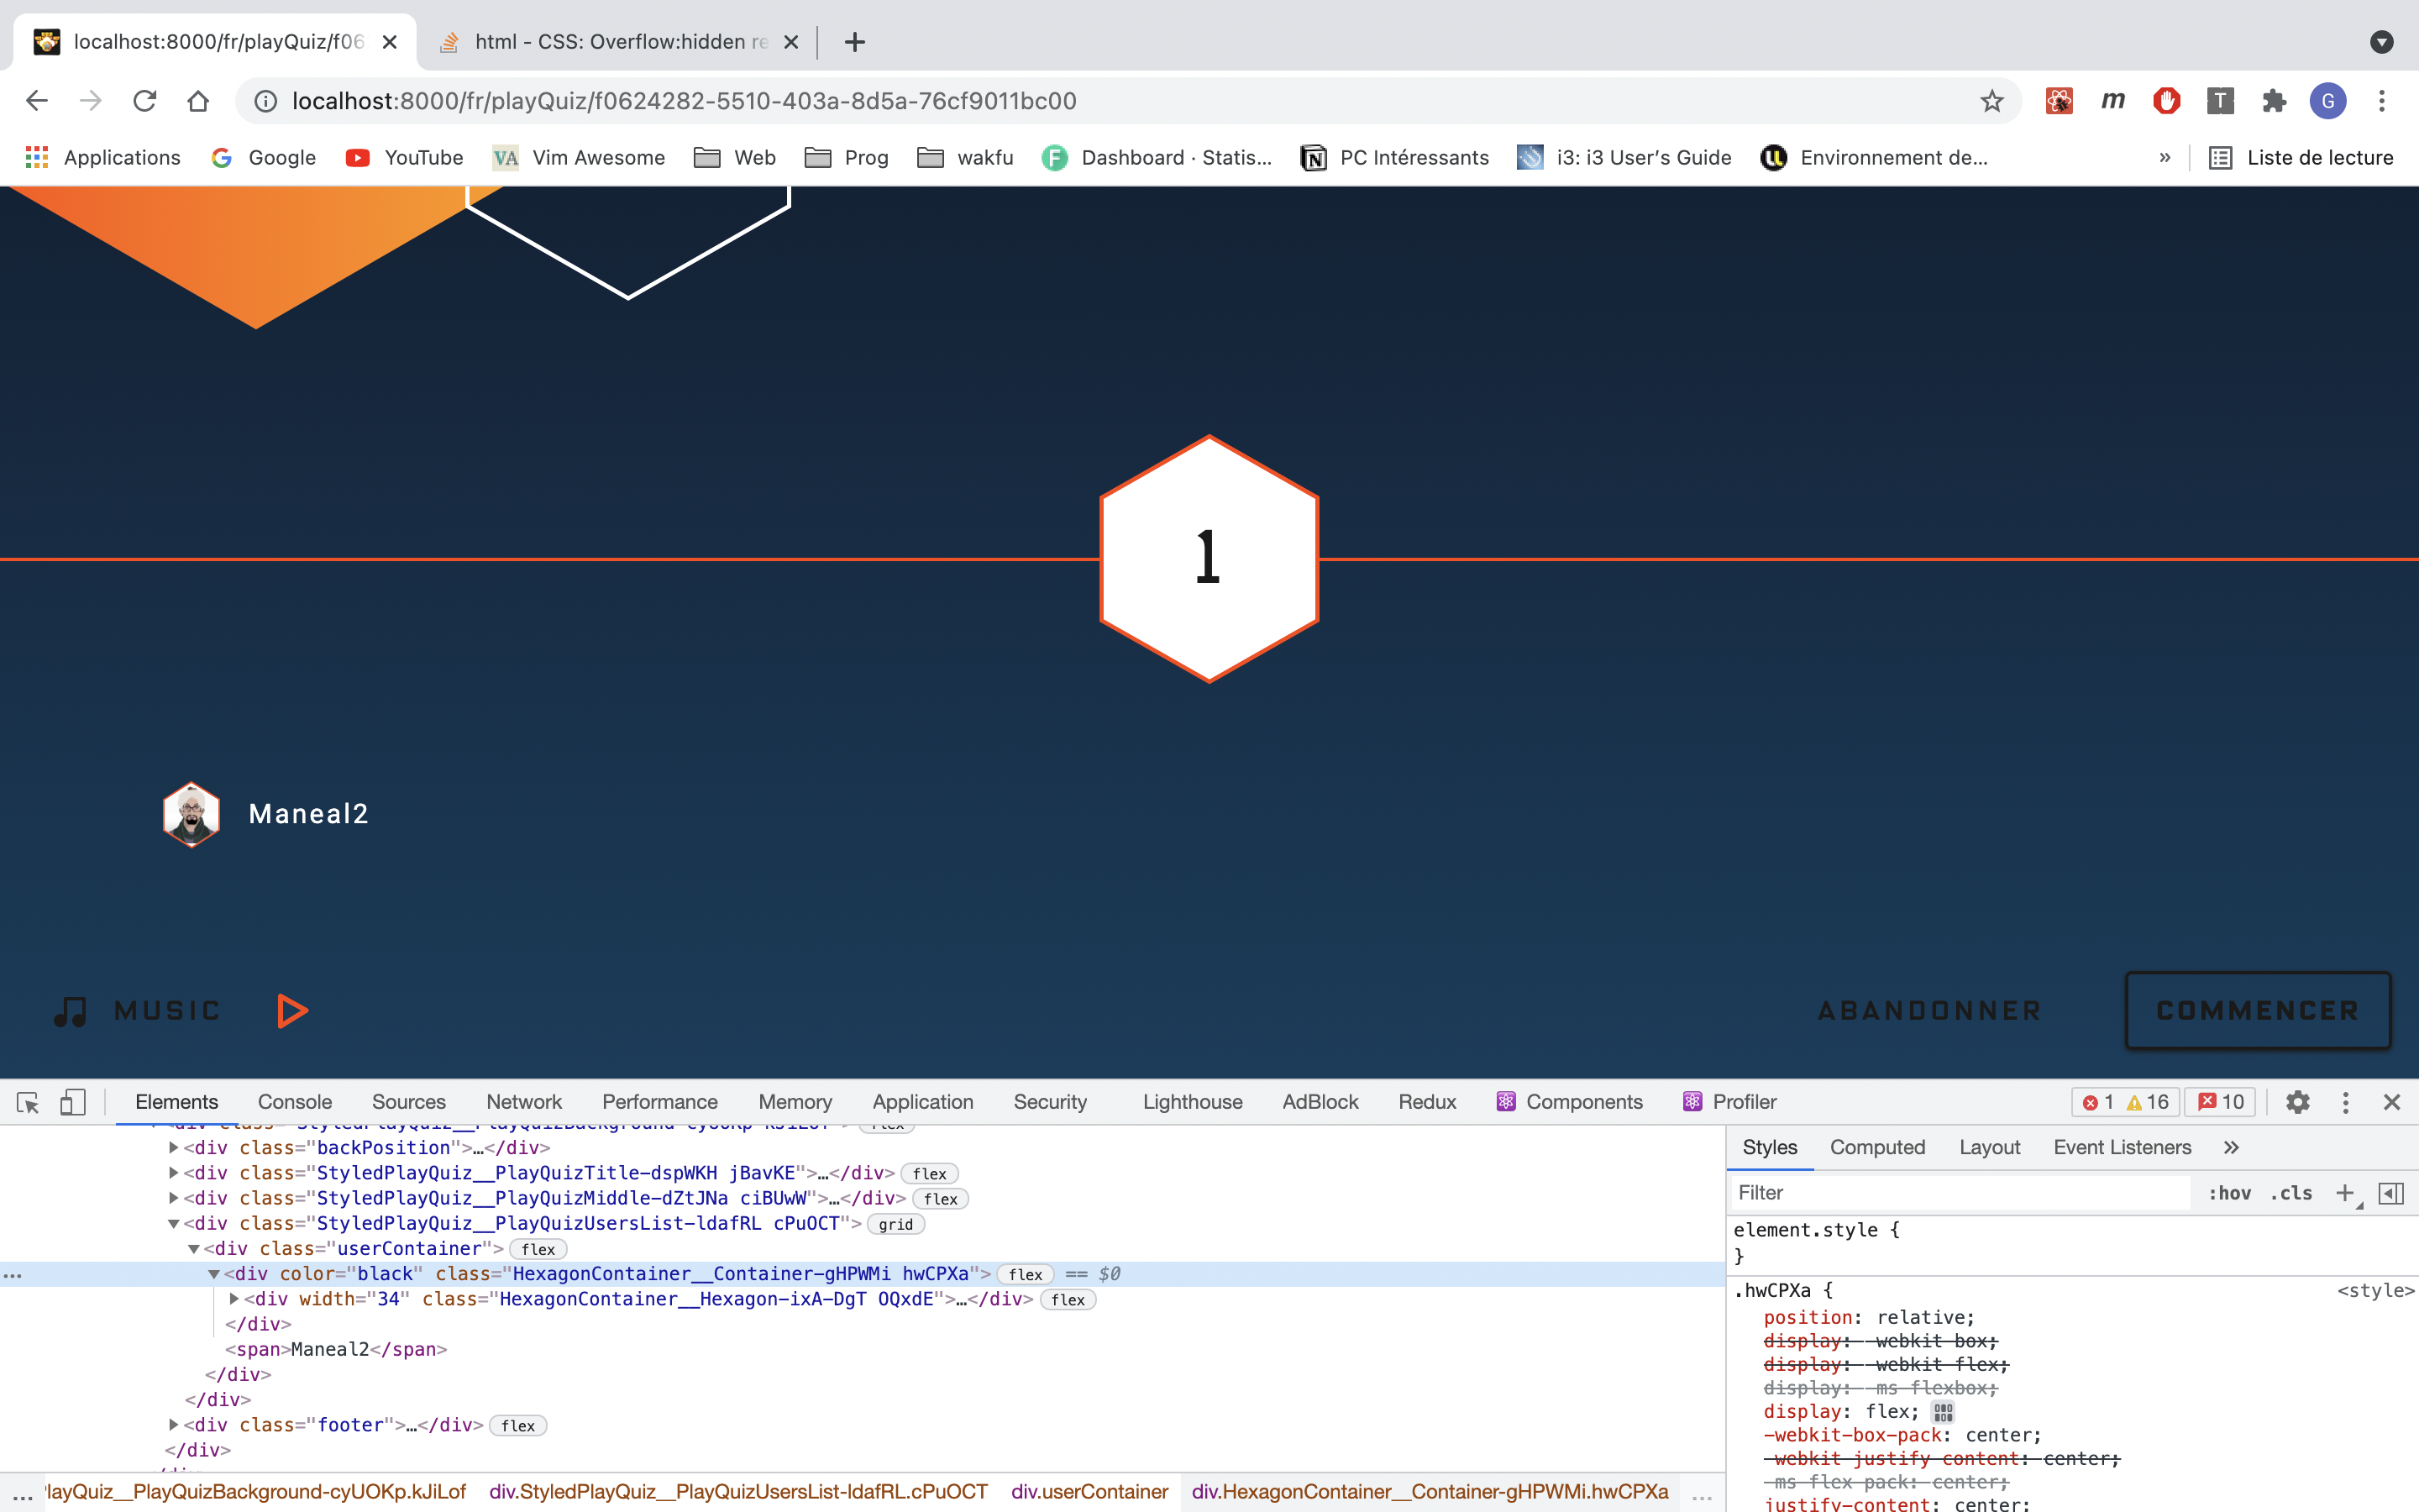The height and width of the screenshot is (1512, 2419).
Task: Expand the backPosition div node
Action: tap(174, 1148)
